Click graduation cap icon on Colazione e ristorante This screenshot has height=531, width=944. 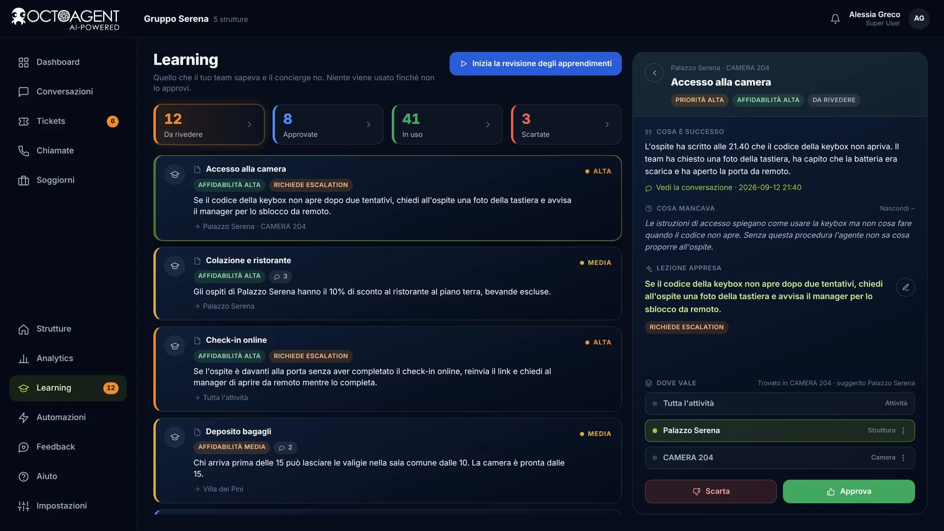[175, 266]
